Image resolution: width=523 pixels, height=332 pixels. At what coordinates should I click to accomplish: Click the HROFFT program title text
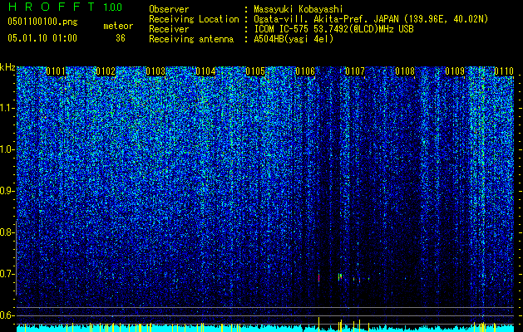[x=52, y=7]
